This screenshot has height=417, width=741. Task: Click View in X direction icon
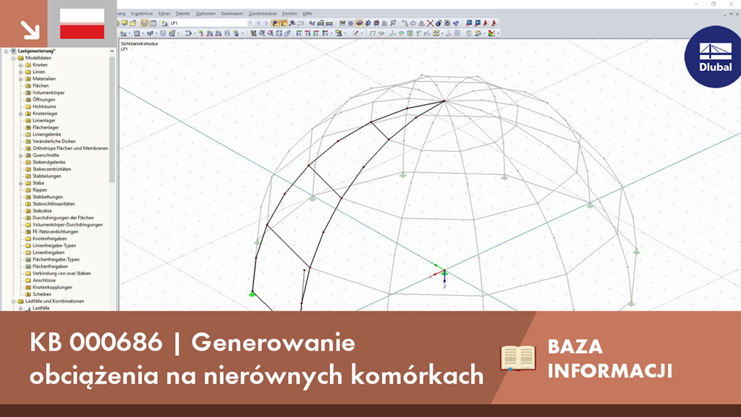pyautogui.click(x=299, y=33)
